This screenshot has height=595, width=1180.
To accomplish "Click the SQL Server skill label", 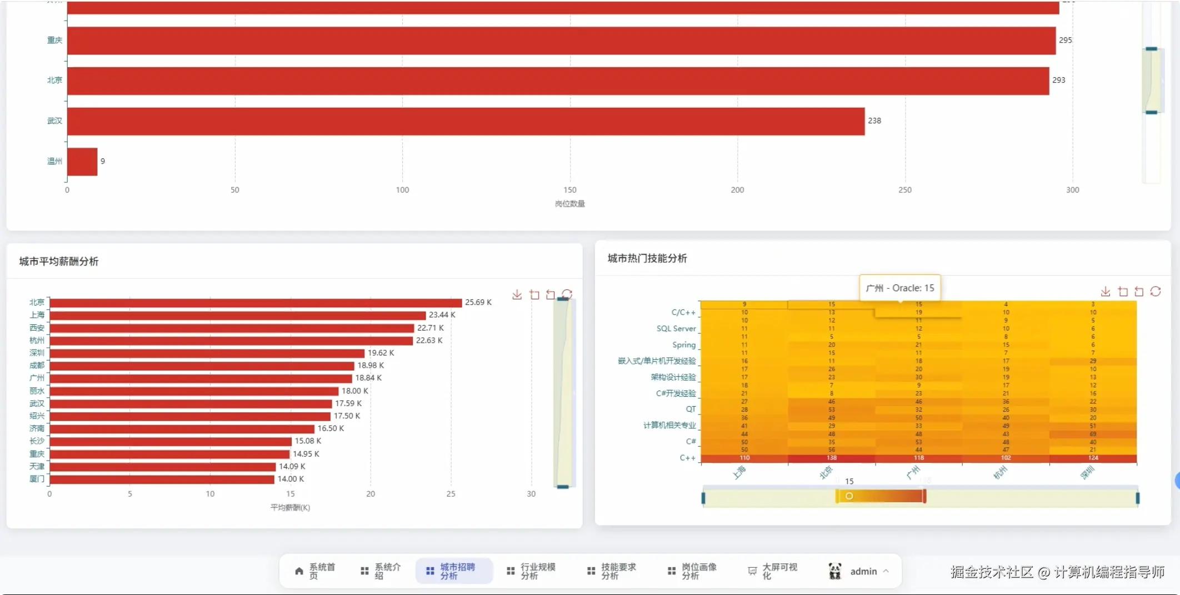I will click(676, 328).
